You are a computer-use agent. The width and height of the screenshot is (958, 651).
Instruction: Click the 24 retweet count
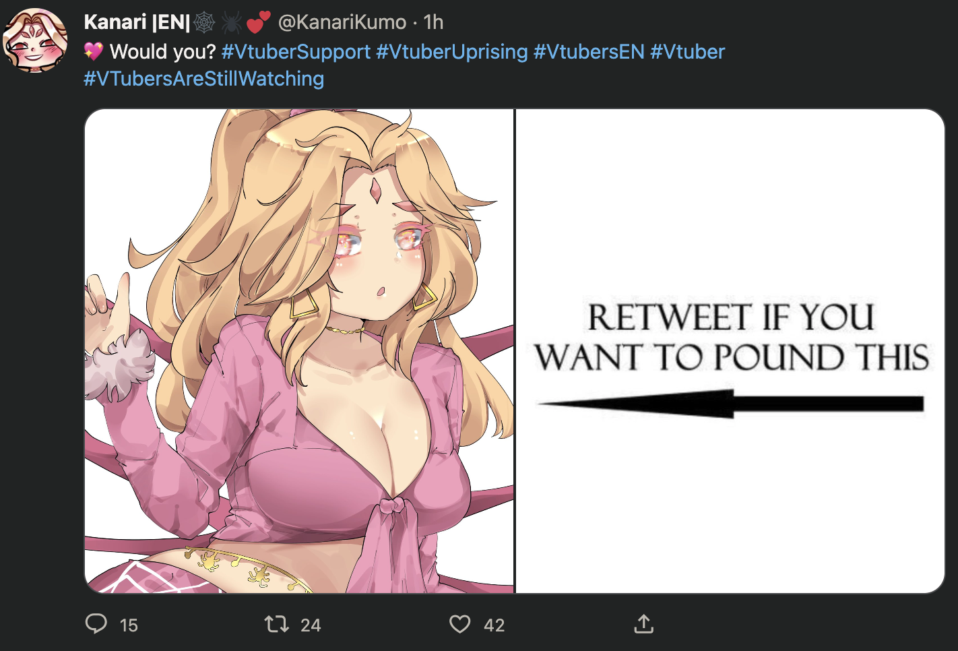(311, 625)
